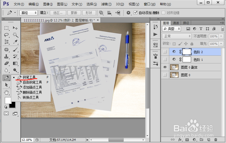This screenshot has width=226, height=143.
Task: Open the 填充 slider arrow
Action: click(221, 44)
